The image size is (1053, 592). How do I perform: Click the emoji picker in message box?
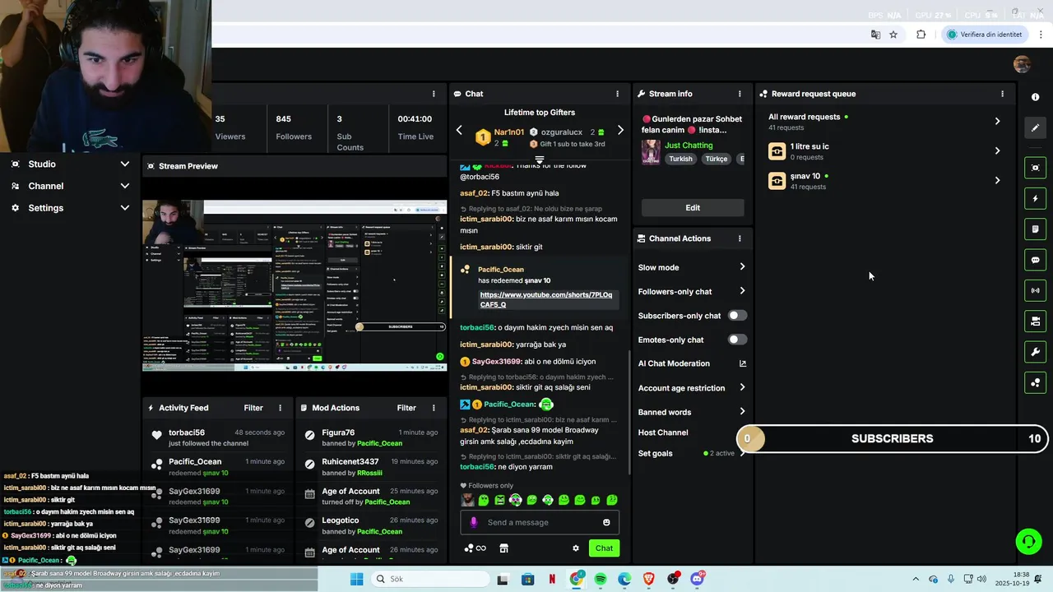[606, 522]
